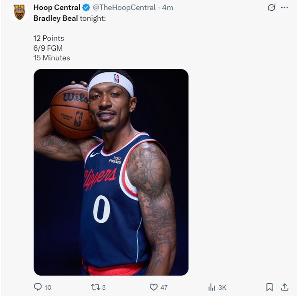The width and height of the screenshot is (297, 296).
Task: Open the tweet via the 4m timestamp
Action: [168, 8]
